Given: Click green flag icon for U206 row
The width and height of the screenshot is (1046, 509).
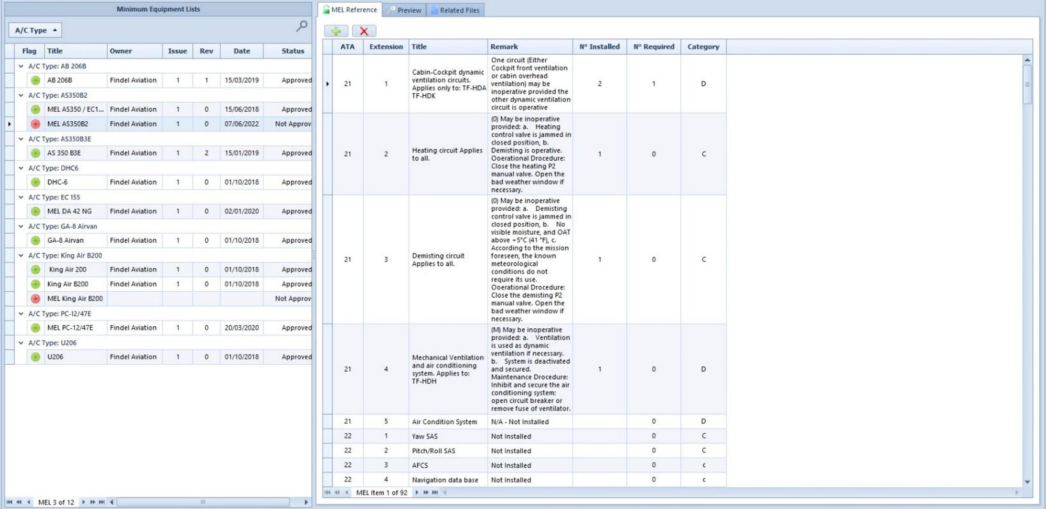Looking at the screenshot, I should pyautogui.click(x=35, y=357).
